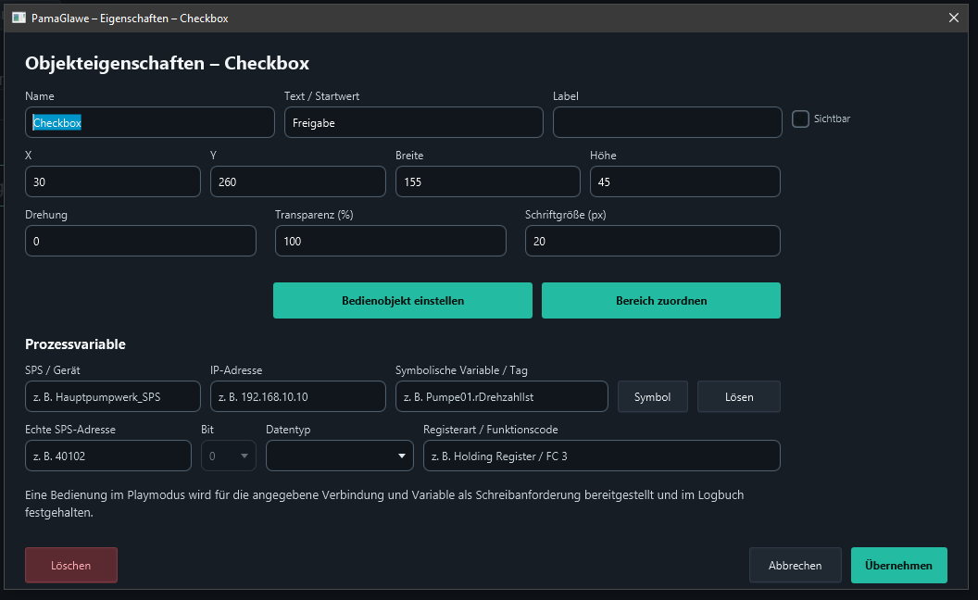
Task: Click the red Löschen button
Action: pyautogui.click(x=71, y=565)
